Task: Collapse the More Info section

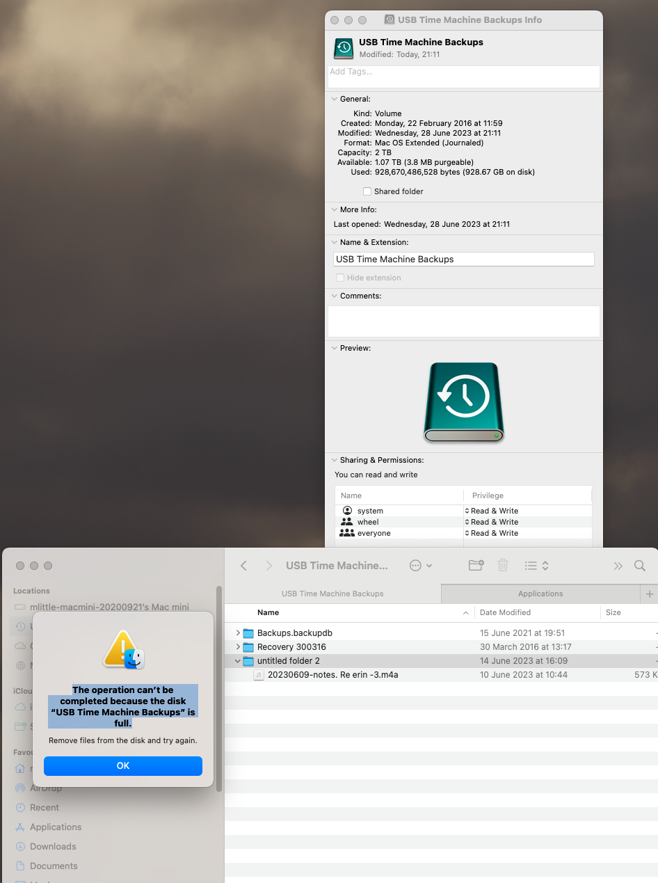Action: [x=334, y=209]
